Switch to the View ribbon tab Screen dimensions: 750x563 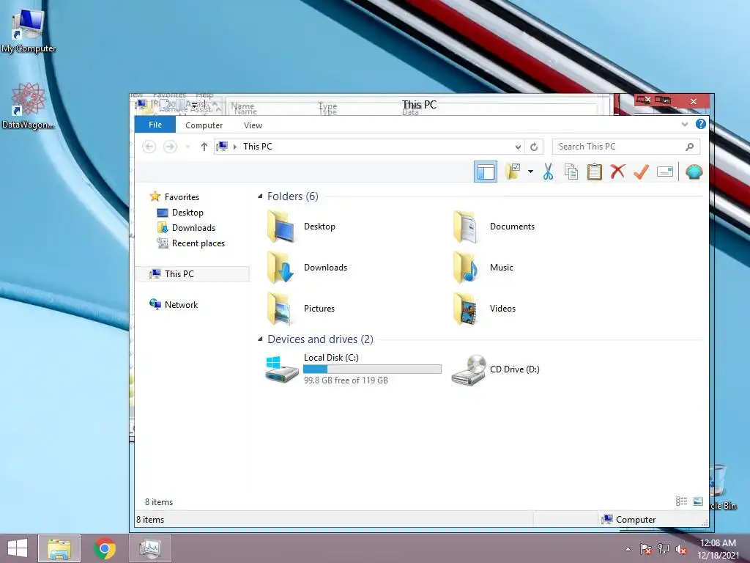click(253, 125)
